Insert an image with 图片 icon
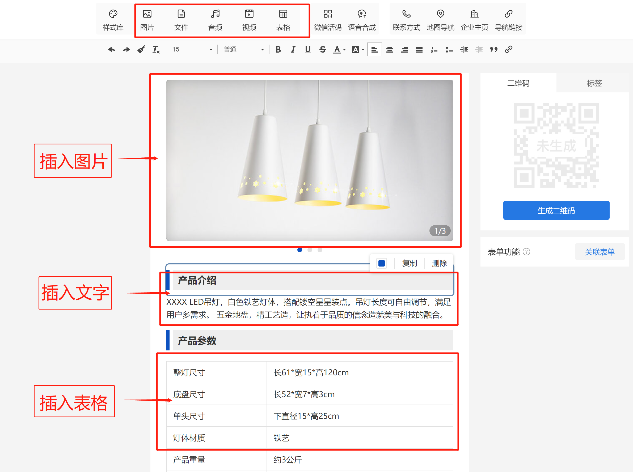The width and height of the screenshot is (633, 472). click(x=147, y=19)
